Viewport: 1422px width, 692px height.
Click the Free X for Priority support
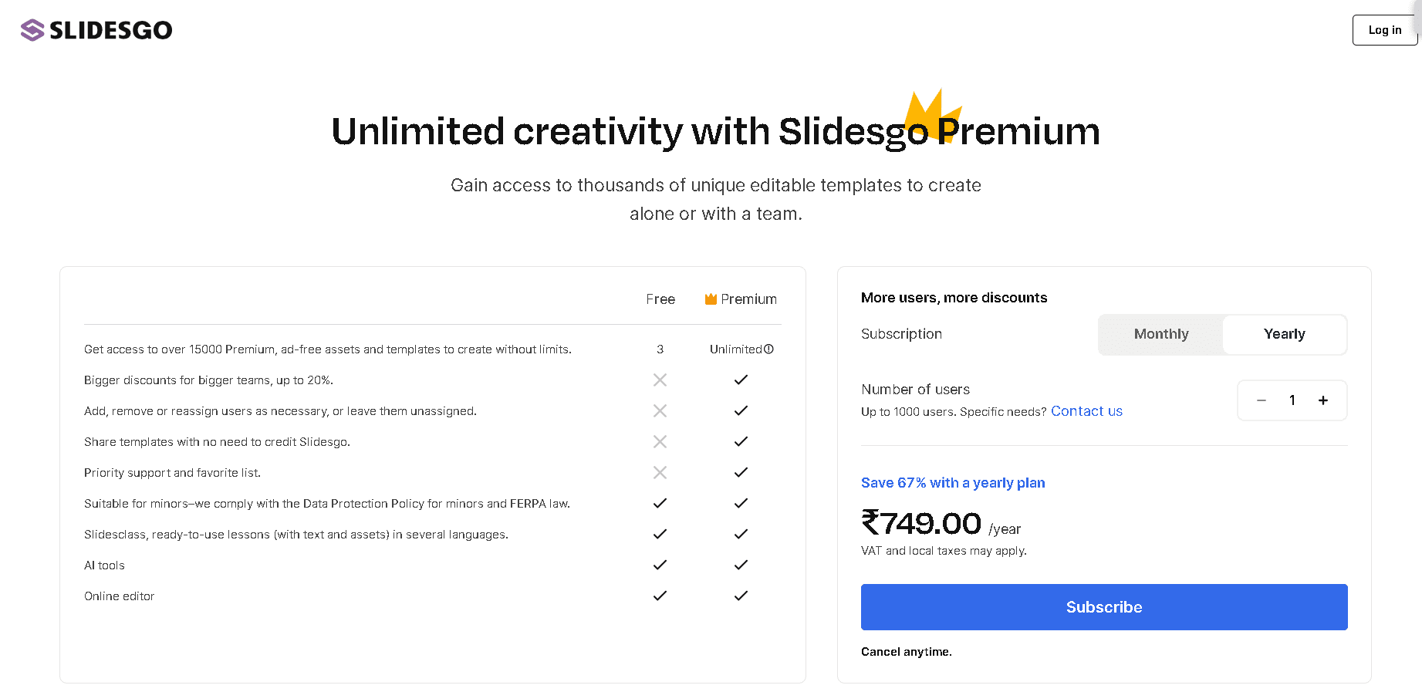tap(660, 472)
